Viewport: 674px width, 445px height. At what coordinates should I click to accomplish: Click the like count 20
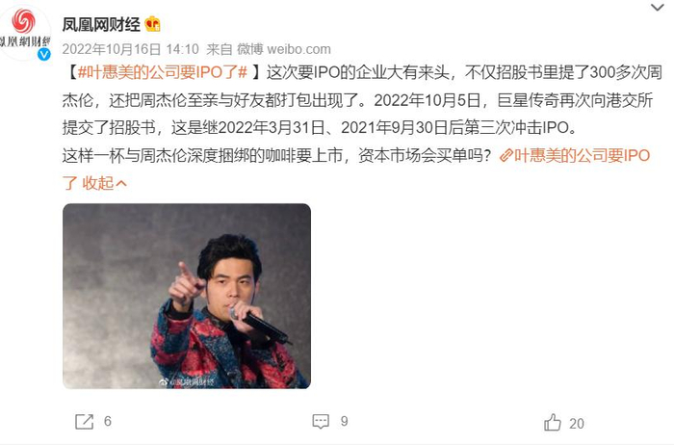[577, 424]
